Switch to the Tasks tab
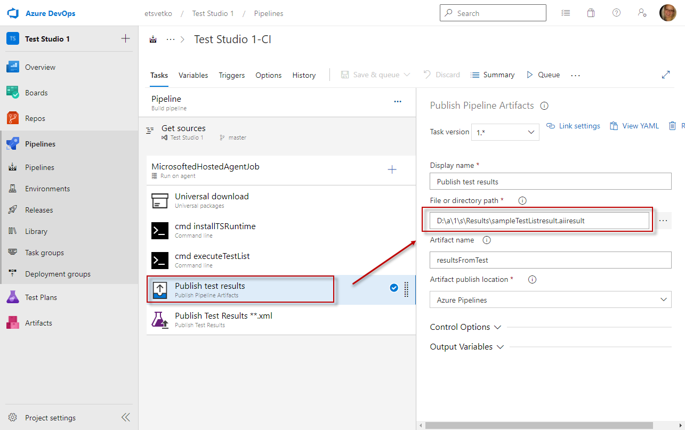Viewport: 685px width, 430px height. (x=159, y=75)
